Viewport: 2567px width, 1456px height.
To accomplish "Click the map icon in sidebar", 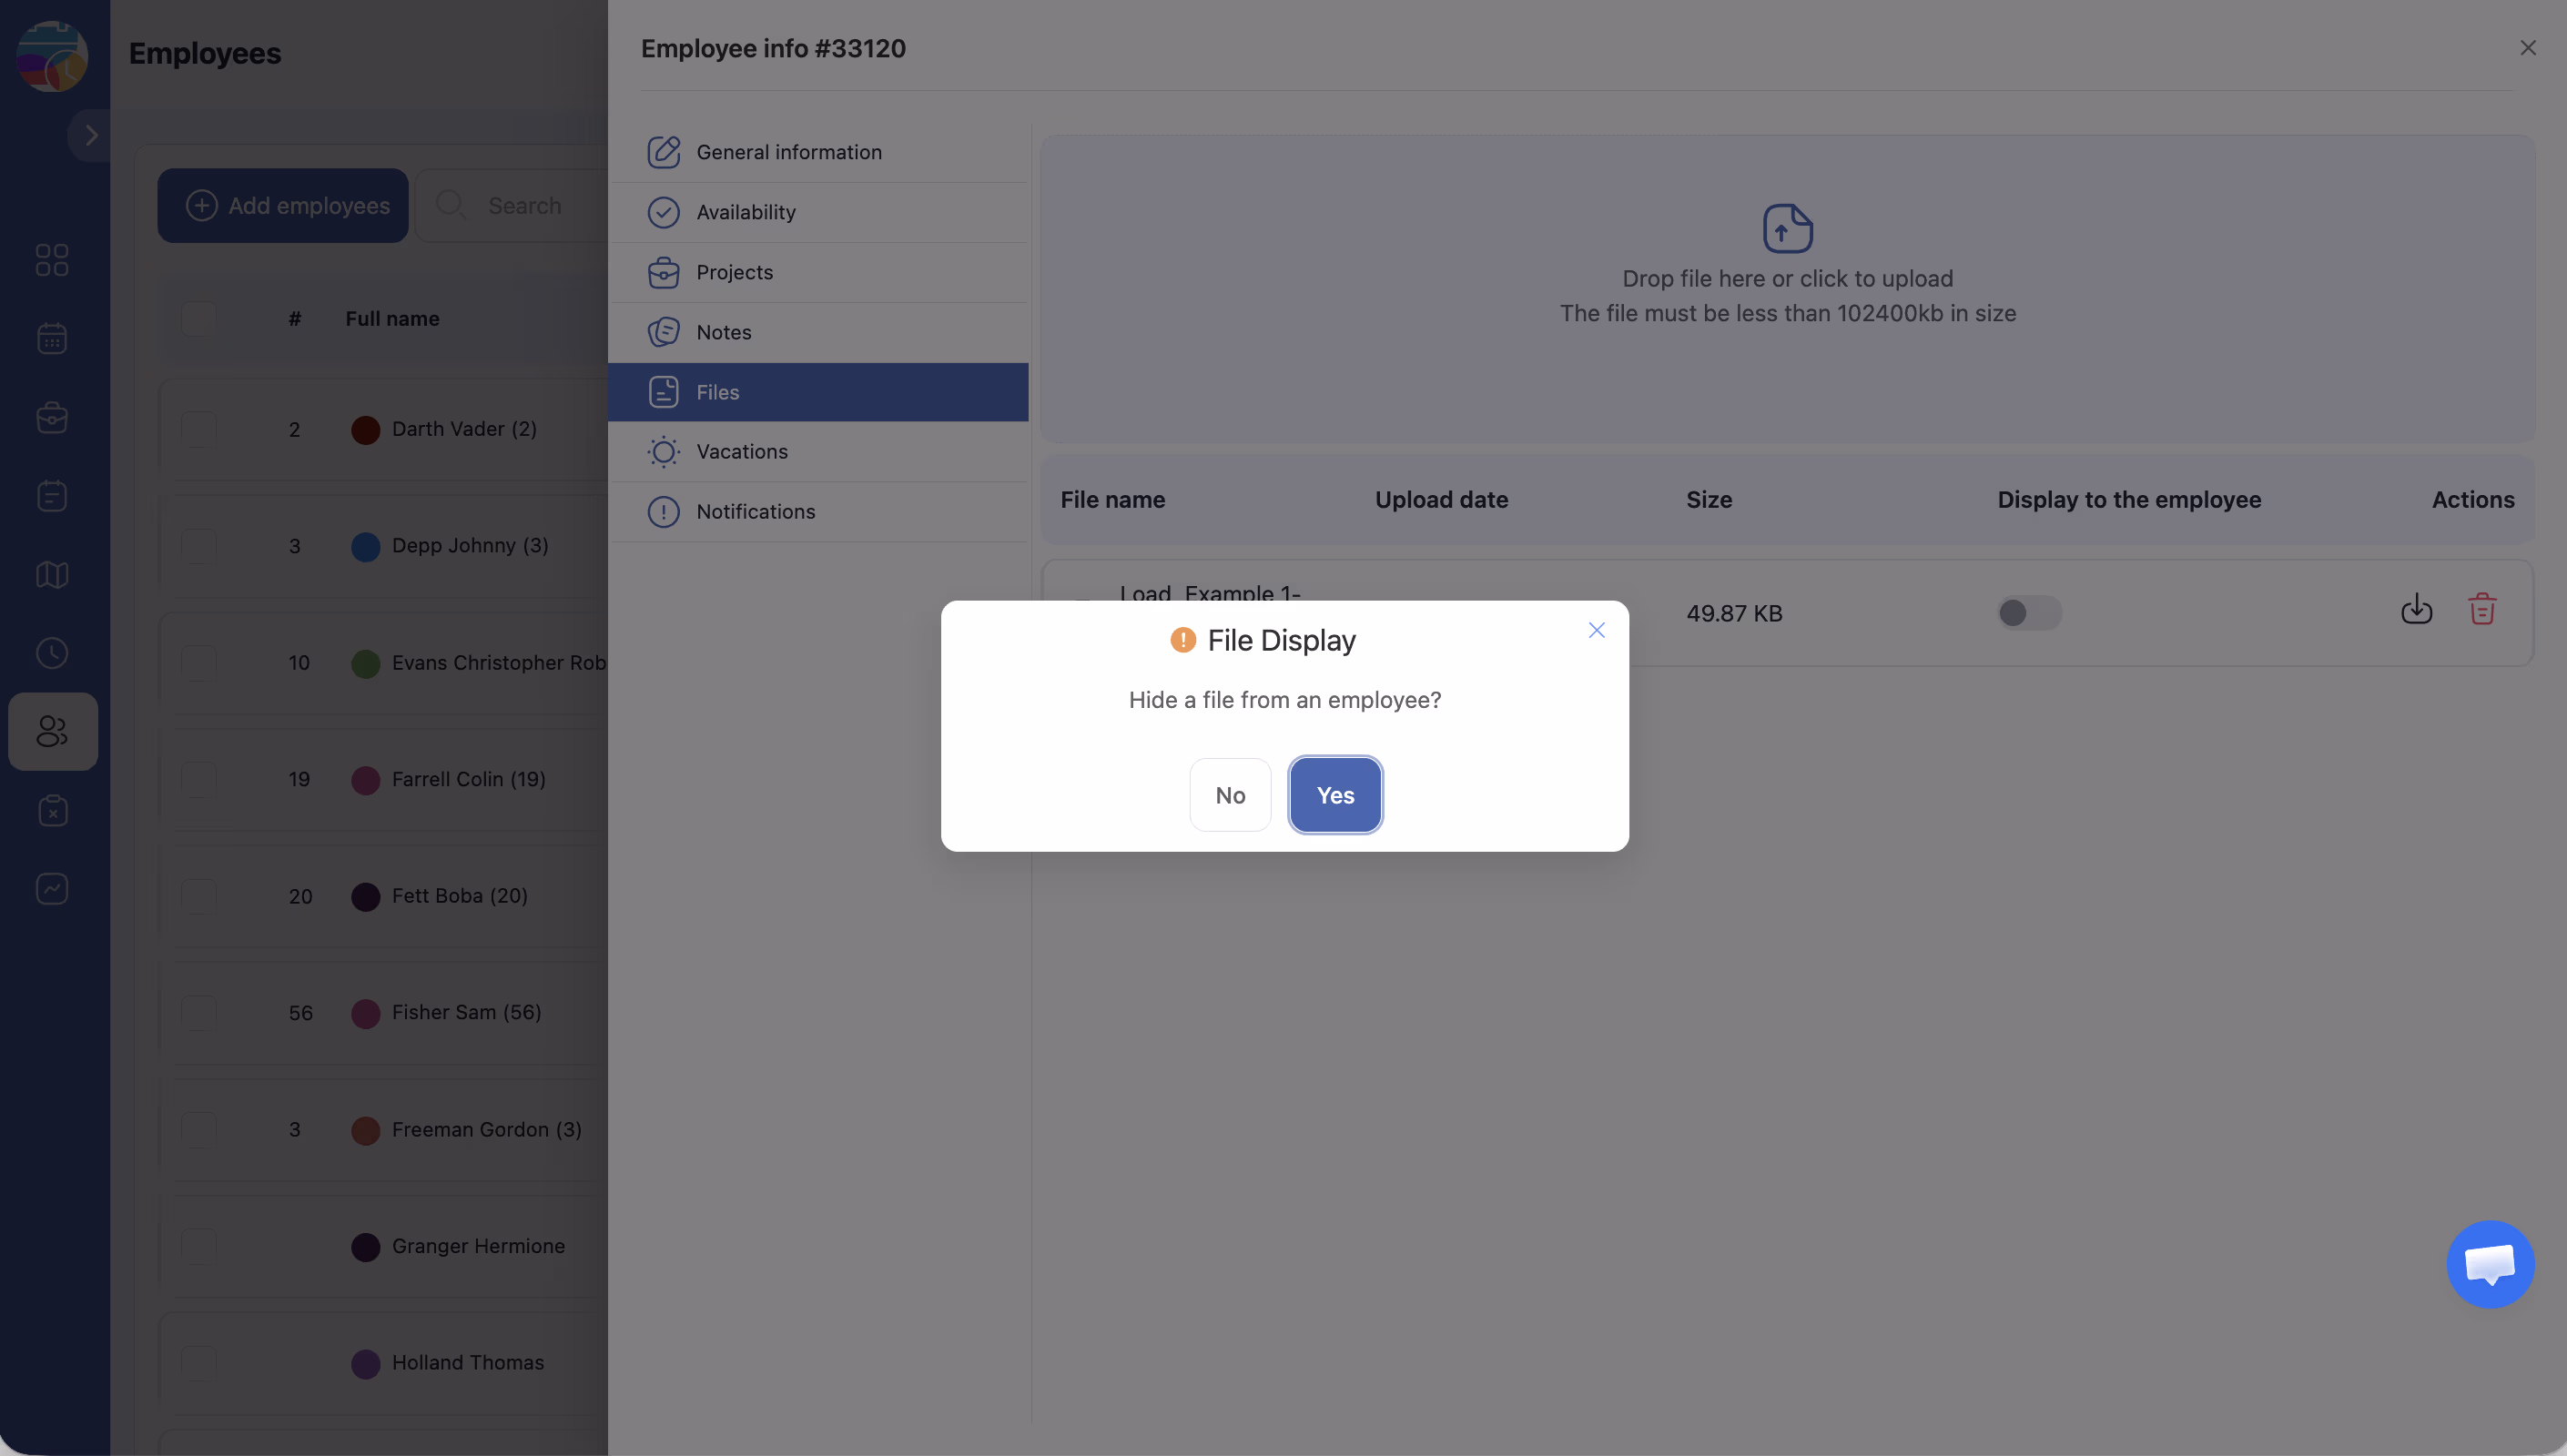I will (x=52, y=574).
